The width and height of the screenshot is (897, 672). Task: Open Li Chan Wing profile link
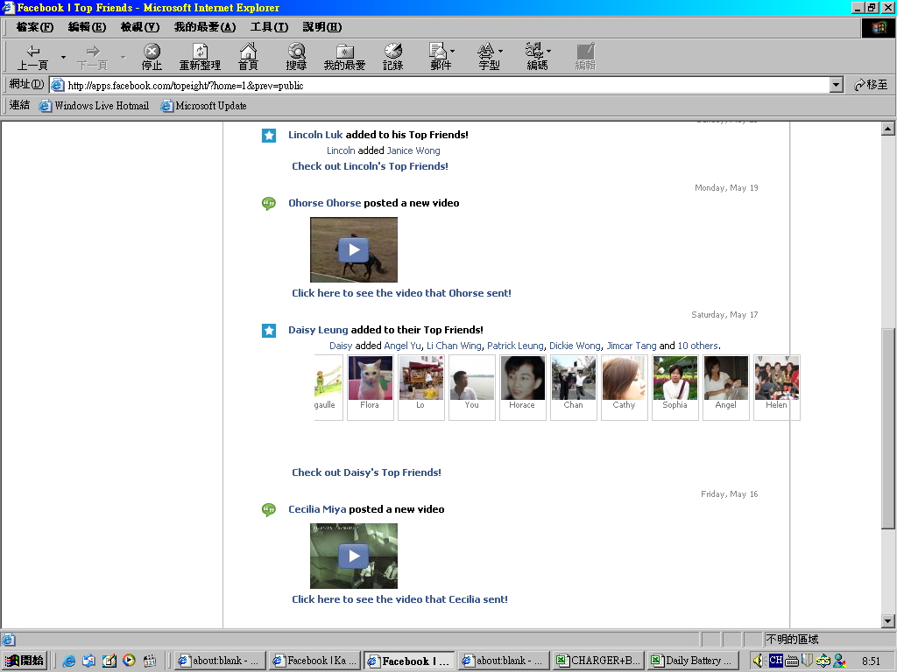click(x=455, y=346)
